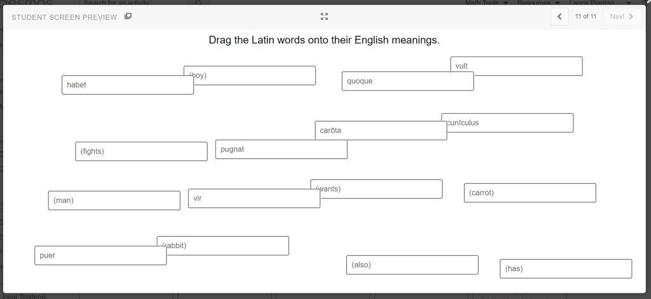Image resolution: width=651 pixels, height=299 pixels.
Task: Select the 'pugnat' word card
Action: (x=281, y=149)
